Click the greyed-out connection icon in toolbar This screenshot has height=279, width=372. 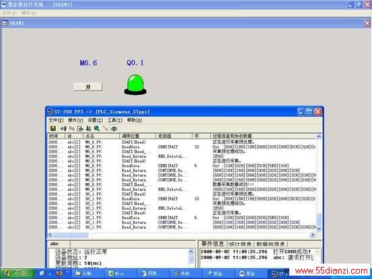[72, 128]
